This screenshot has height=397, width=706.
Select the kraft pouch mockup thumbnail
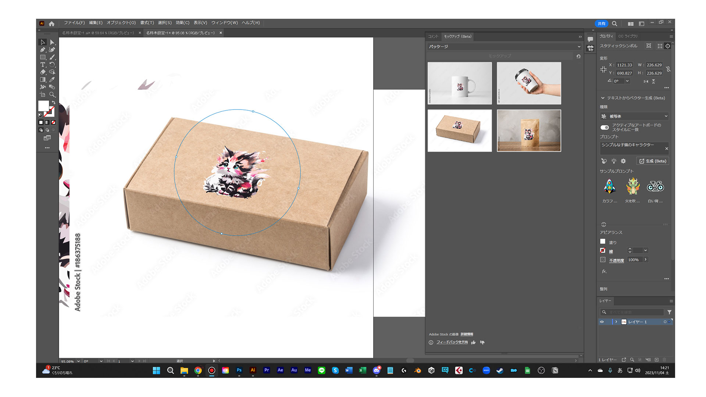(529, 130)
